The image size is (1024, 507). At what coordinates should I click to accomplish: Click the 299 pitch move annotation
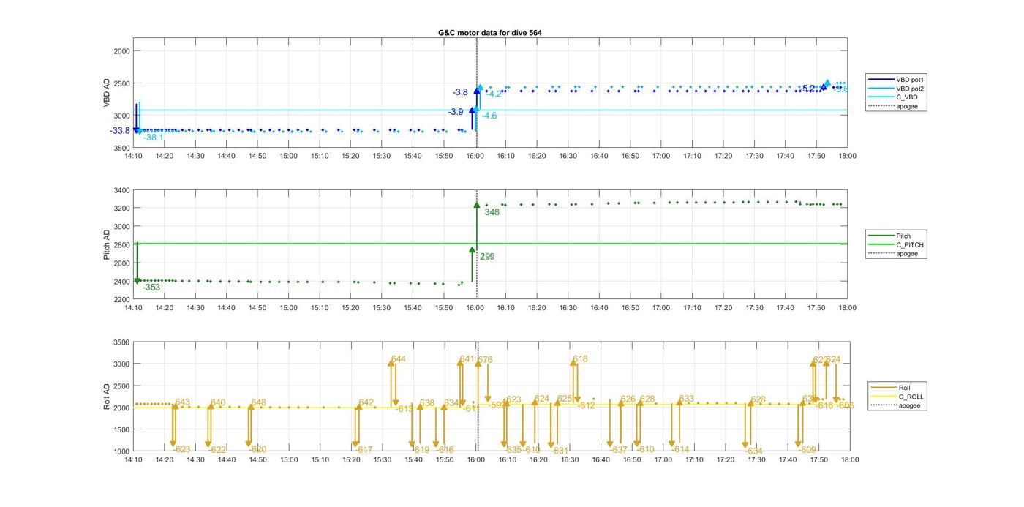coord(487,257)
